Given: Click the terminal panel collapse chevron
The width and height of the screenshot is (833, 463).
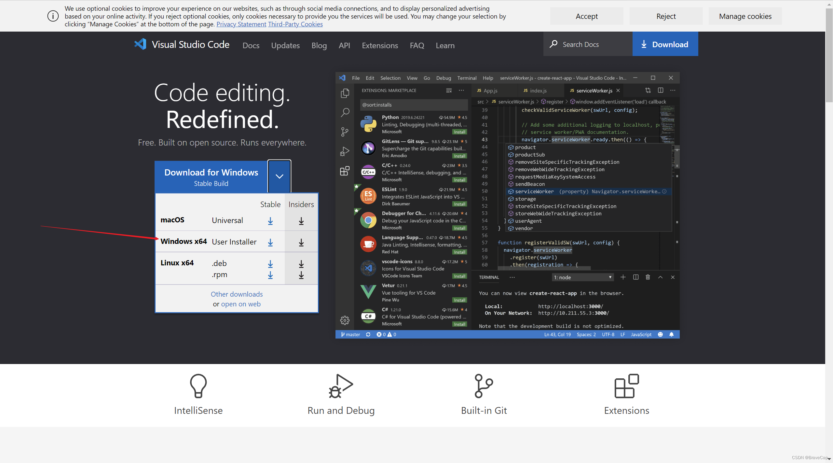Looking at the screenshot, I should pos(660,277).
